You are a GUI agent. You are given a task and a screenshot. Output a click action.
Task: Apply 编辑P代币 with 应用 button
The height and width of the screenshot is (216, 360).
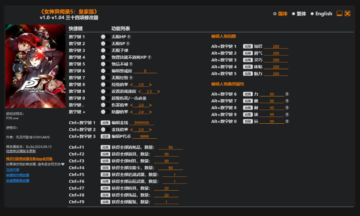pyautogui.click(x=105, y=136)
